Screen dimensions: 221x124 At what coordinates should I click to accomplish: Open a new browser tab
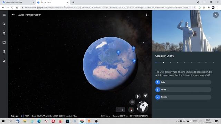coord(73,2)
